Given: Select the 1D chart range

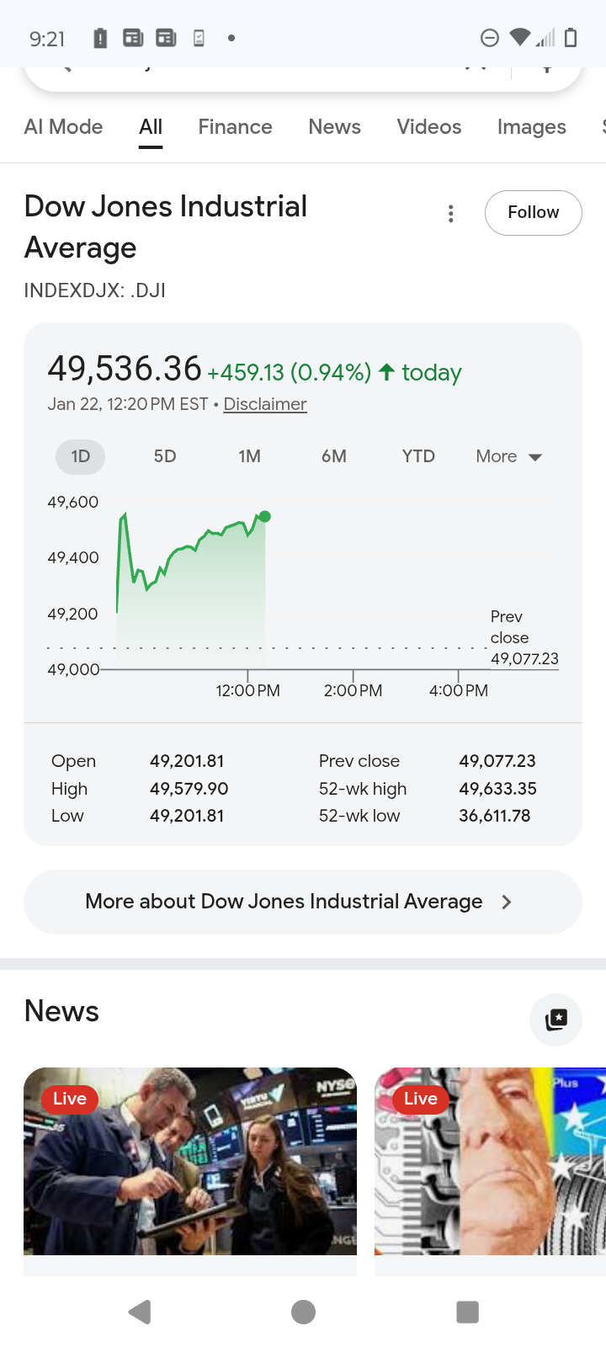Looking at the screenshot, I should point(81,456).
